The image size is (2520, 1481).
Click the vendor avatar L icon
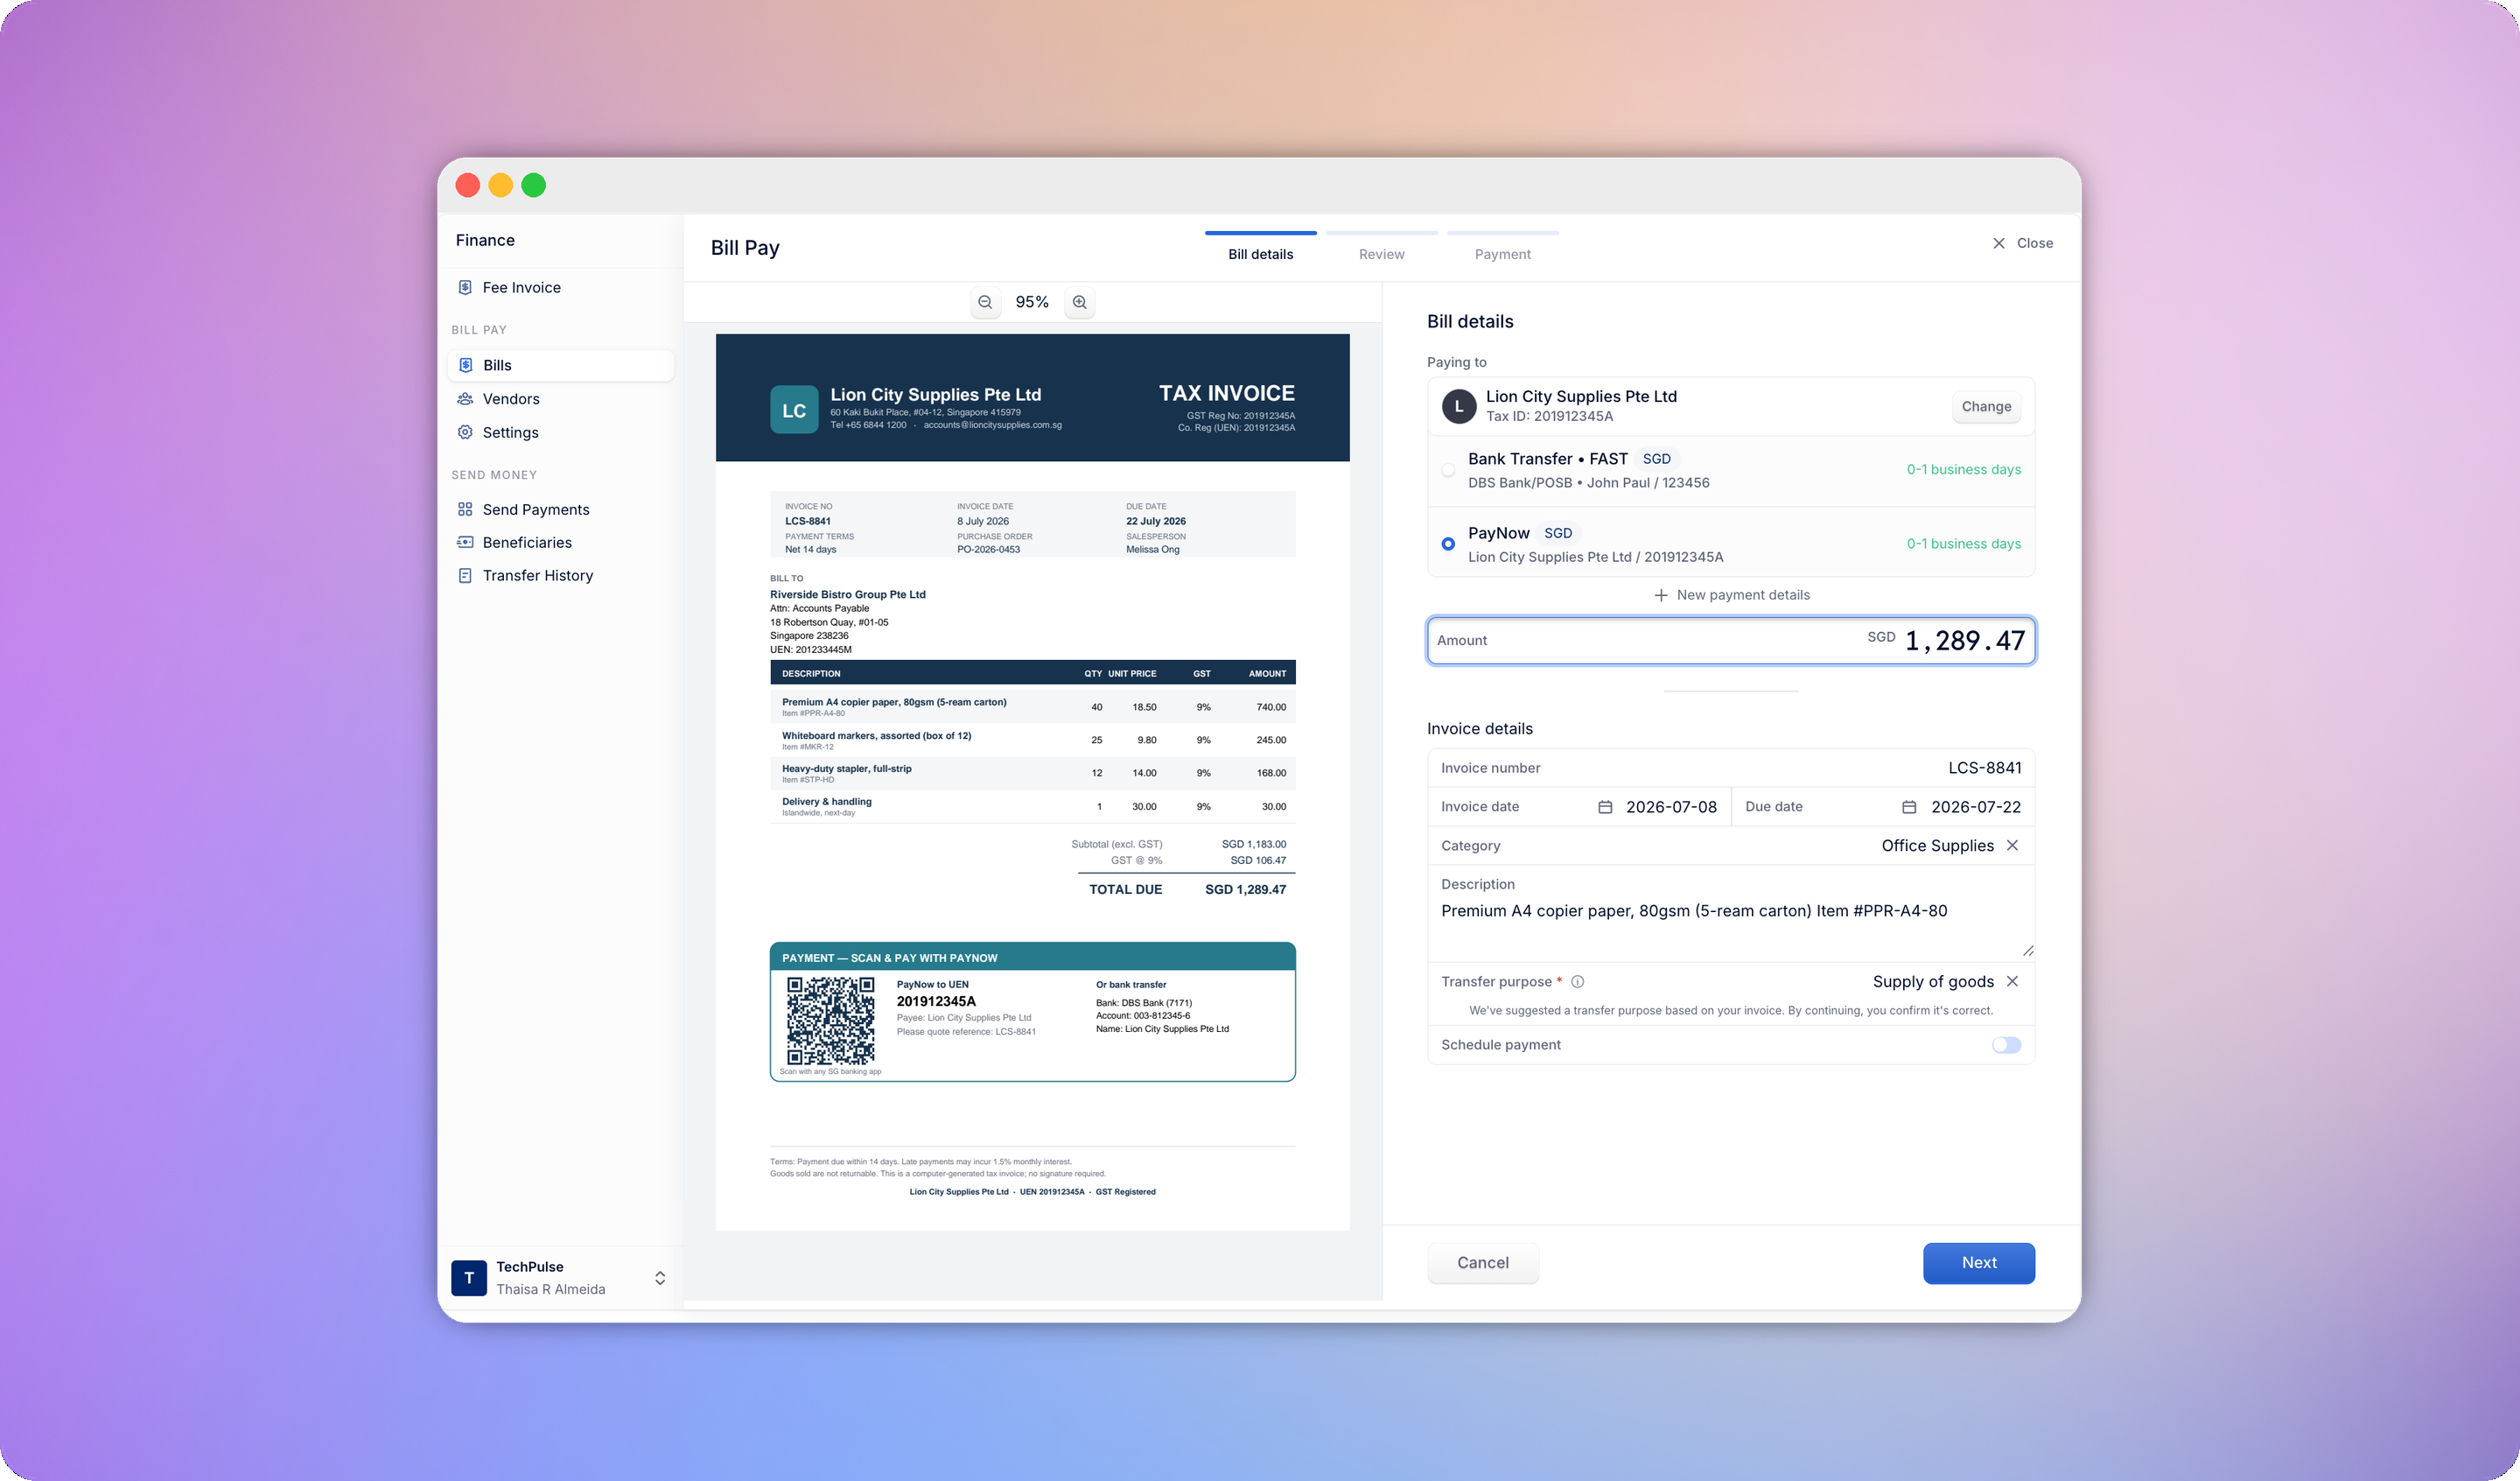pyautogui.click(x=1459, y=406)
